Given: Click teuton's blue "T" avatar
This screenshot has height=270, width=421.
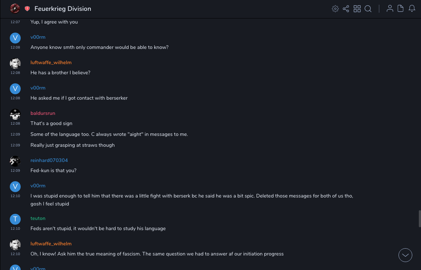Looking at the screenshot, I should (x=15, y=219).
